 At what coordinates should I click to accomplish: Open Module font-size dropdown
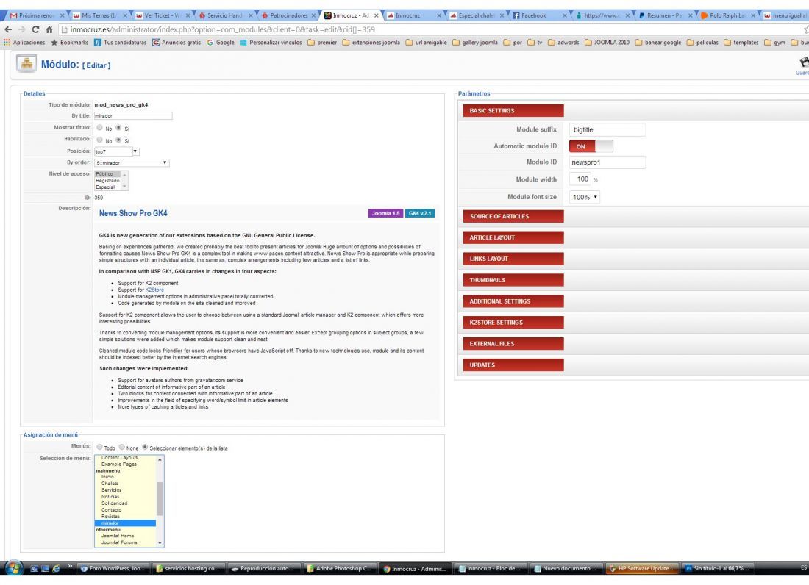click(584, 197)
